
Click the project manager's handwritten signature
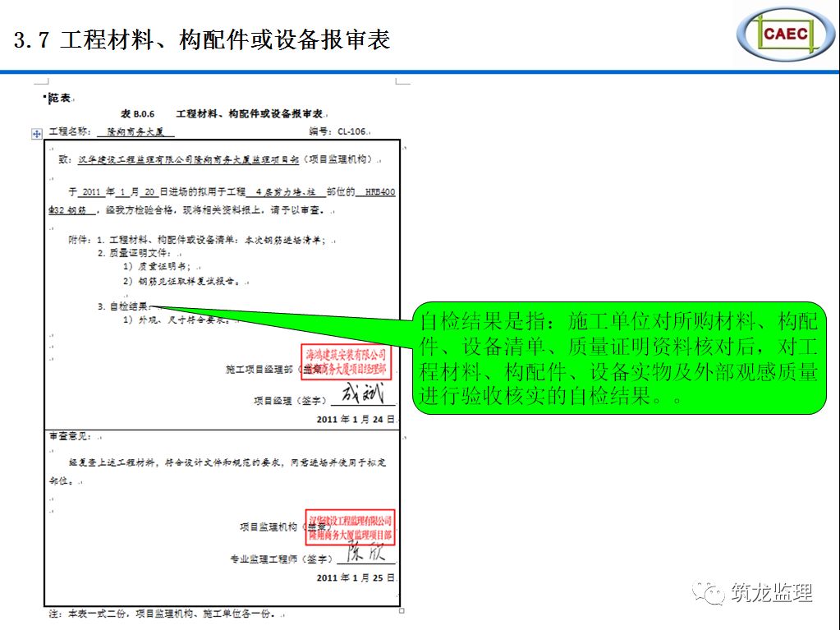(362, 395)
